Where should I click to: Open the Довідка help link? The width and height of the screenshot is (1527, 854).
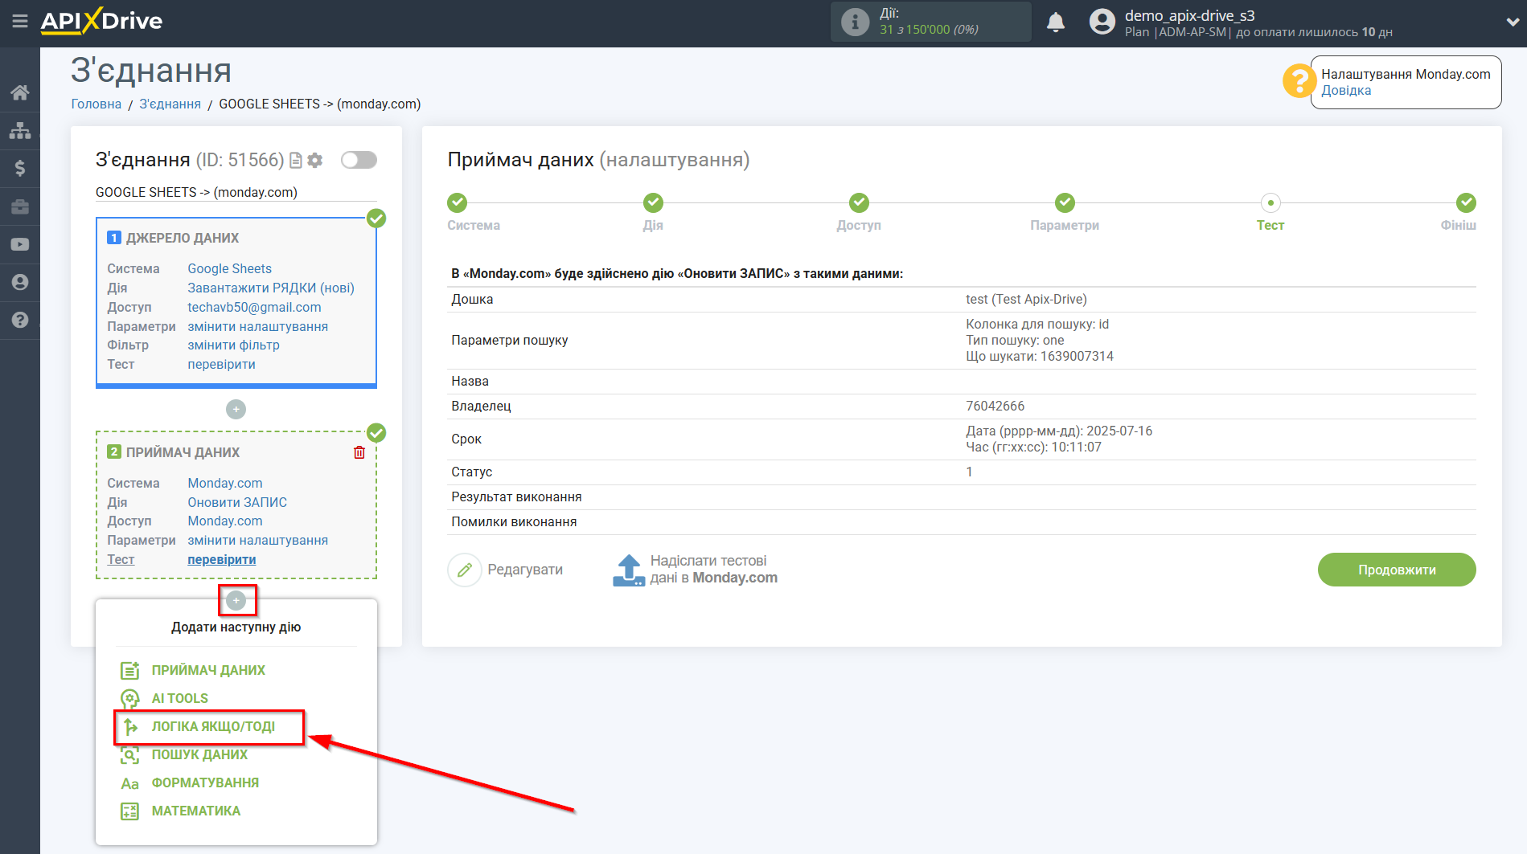[x=1346, y=90]
